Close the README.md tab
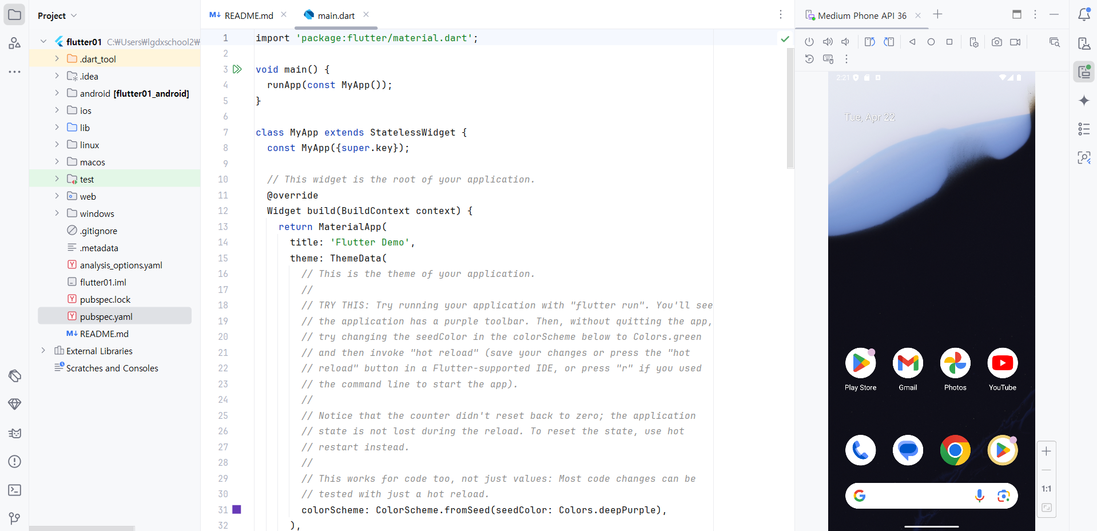 [x=284, y=15]
